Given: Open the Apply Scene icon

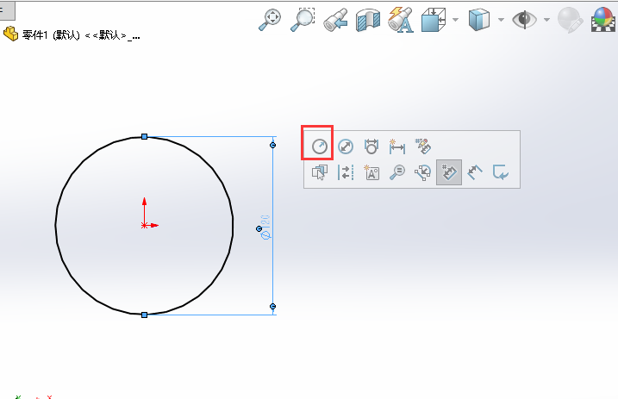Looking at the screenshot, I should [604, 20].
